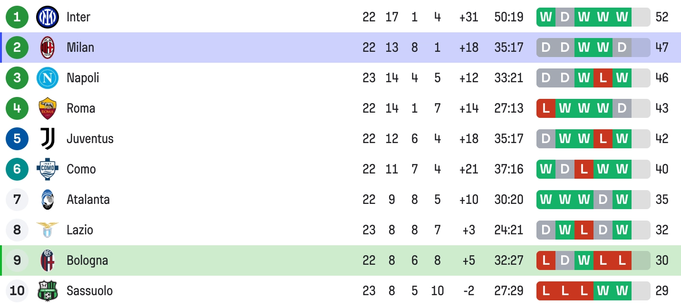Click the Atalanta club crest
This screenshot has height=308, width=681.
click(48, 200)
